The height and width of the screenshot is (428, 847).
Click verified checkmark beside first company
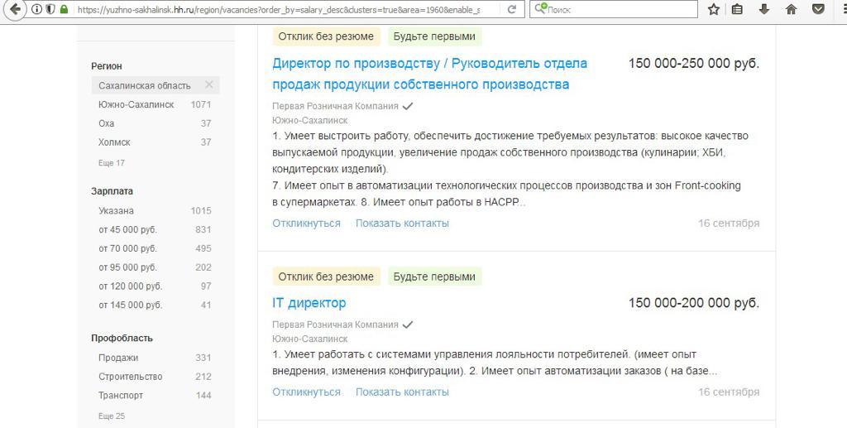pyautogui.click(x=408, y=106)
